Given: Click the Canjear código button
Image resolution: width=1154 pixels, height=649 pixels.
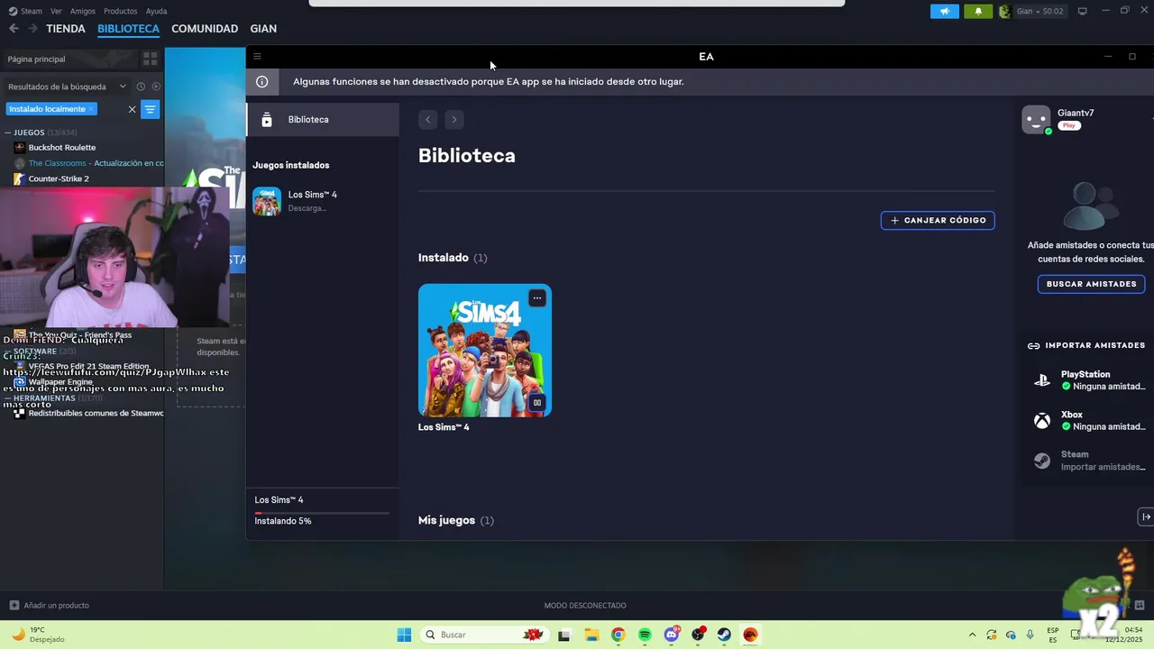Looking at the screenshot, I should click(x=938, y=220).
